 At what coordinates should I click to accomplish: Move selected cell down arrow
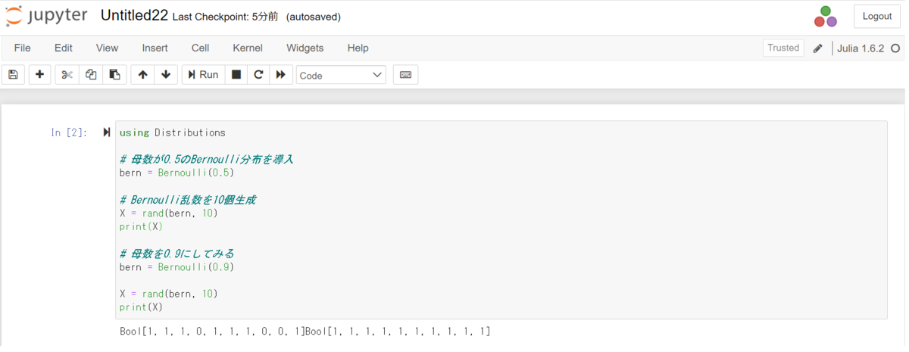click(x=166, y=75)
